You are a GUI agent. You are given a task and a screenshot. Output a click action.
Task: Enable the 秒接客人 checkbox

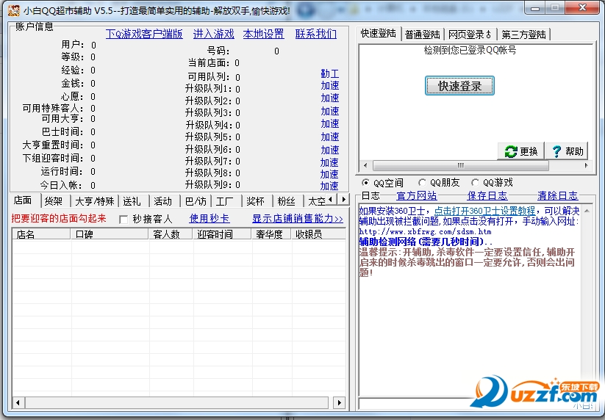[123, 220]
